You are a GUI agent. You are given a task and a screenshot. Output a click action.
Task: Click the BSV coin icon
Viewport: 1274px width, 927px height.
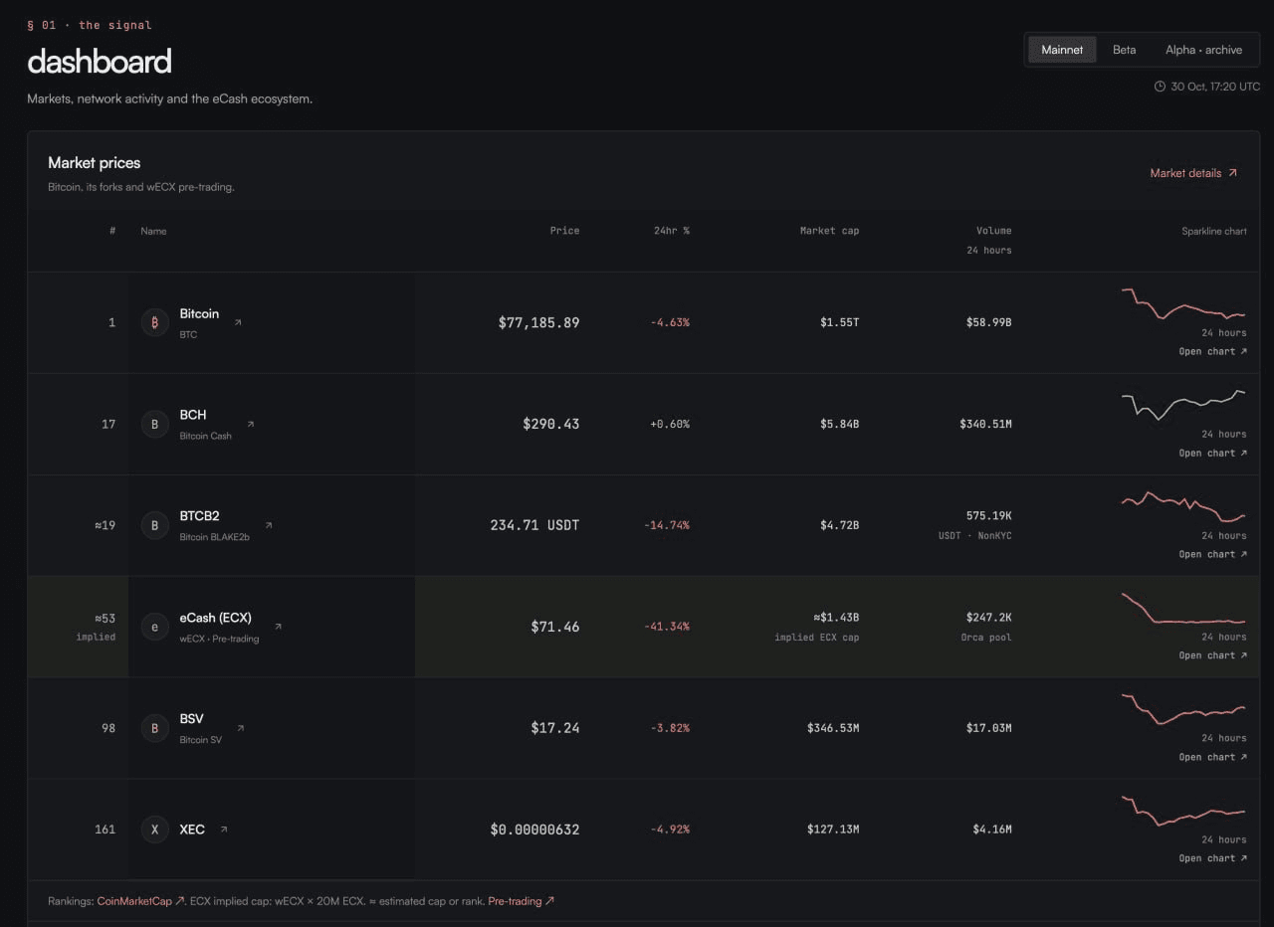[x=154, y=728]
